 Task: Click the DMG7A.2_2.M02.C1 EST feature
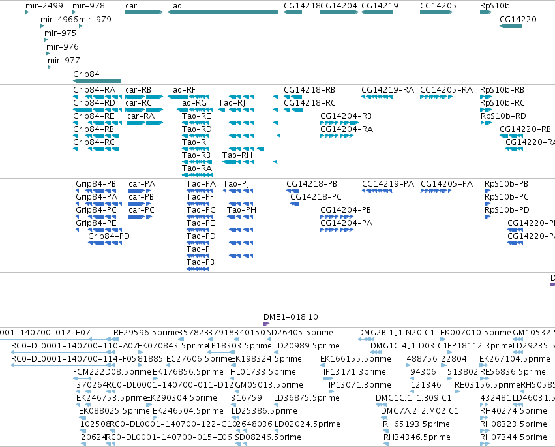(384, 418)
